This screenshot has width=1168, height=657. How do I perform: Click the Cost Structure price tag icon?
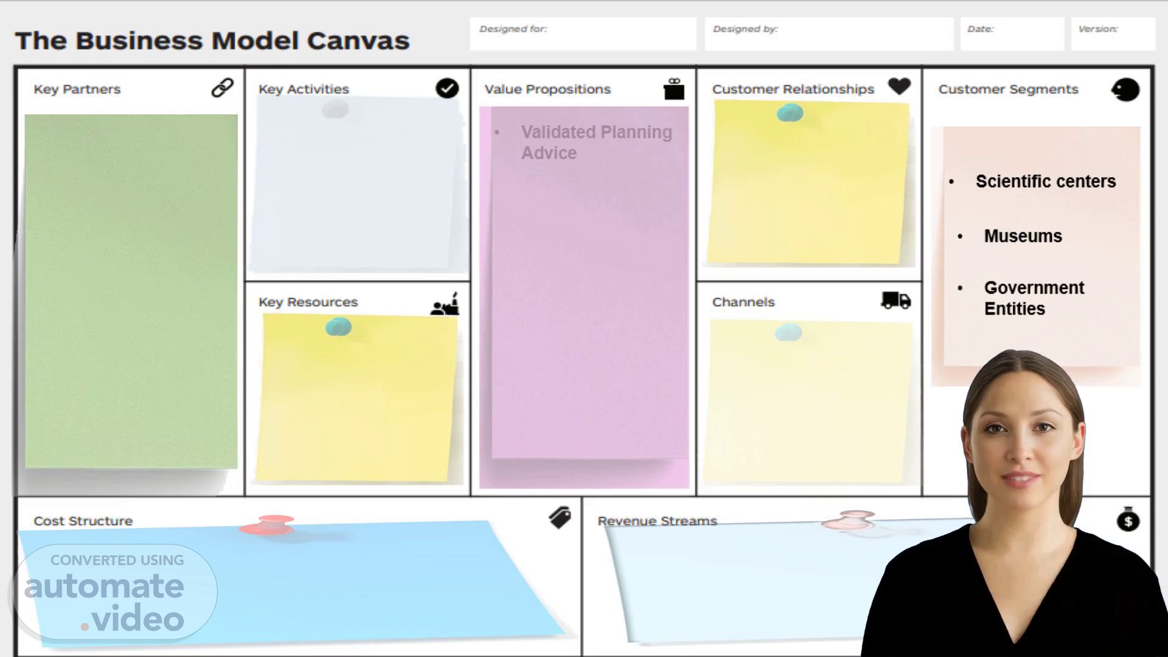coord(560,518)
